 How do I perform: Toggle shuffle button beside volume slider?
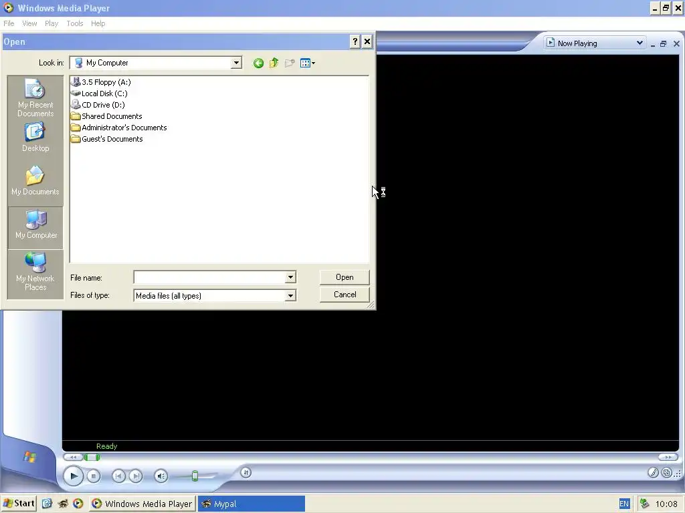coord(246,472)
